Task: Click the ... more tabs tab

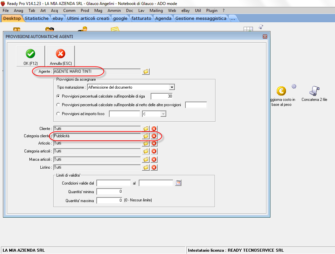Action: pos(233,19)
